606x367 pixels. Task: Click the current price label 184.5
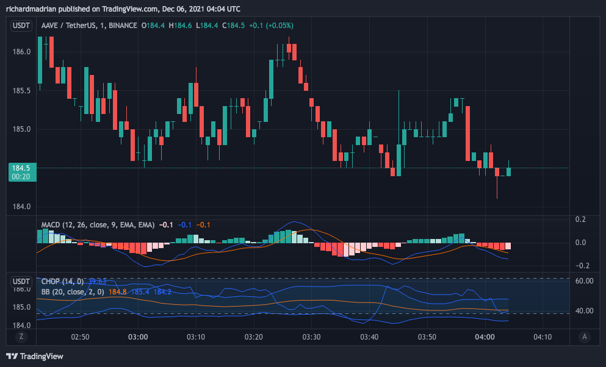[21, 172]
